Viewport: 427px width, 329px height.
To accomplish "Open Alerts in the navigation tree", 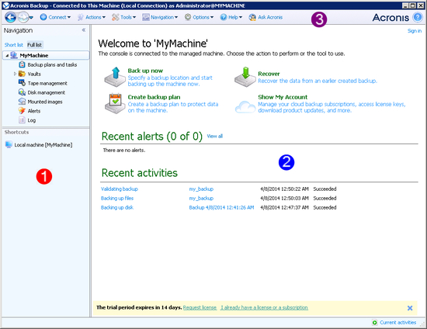I will point(33,111).
